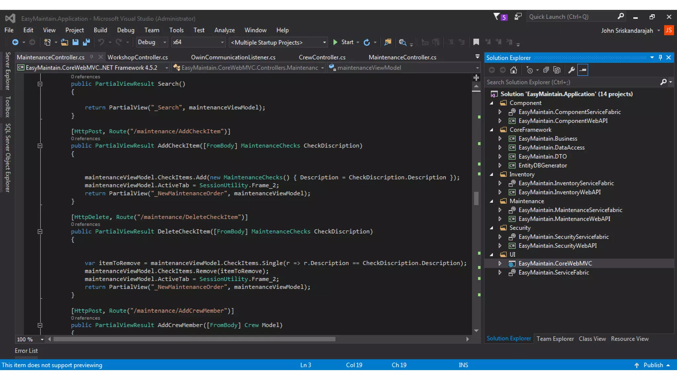Toggle Show All Files in Solution Explorer
This screenshot has height=380, width=677.
557,70
